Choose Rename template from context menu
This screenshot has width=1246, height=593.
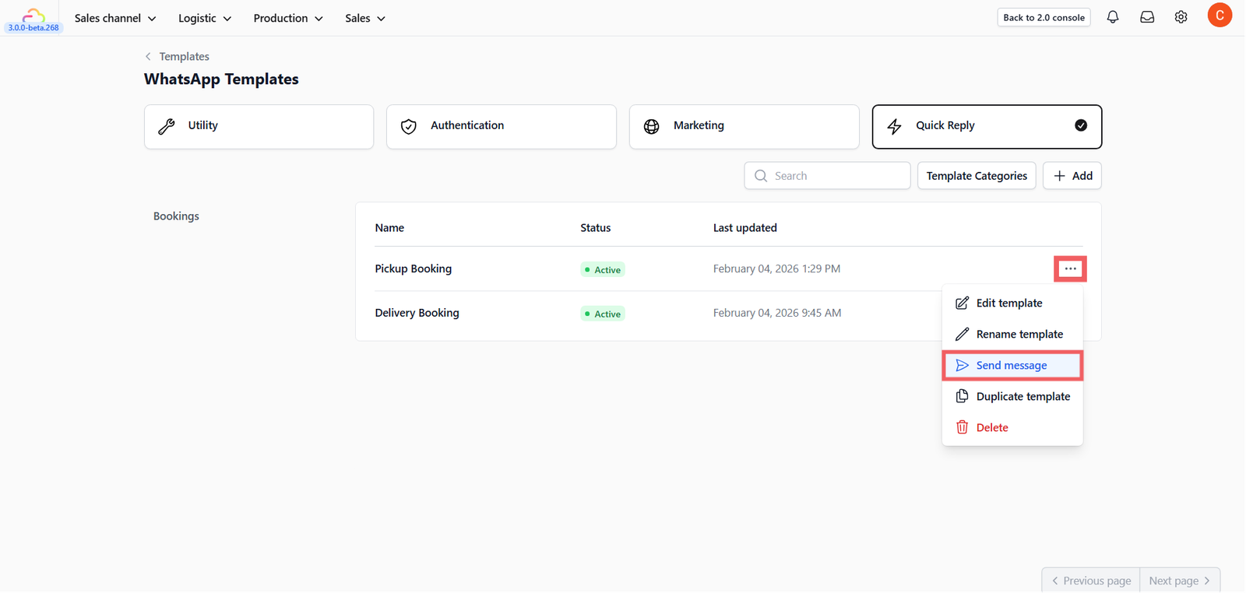(1012, 334)
